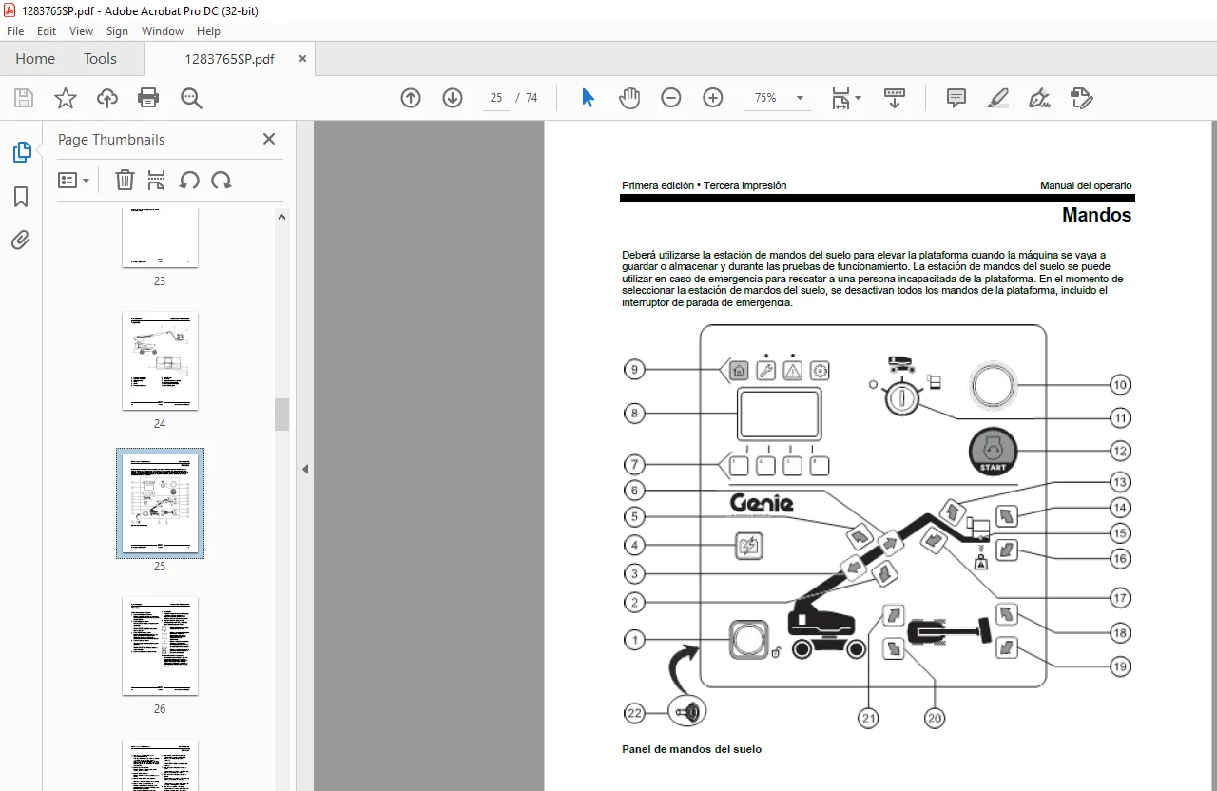Click the page number field showing 25
The width and height of the screenshot is (1217, 791).
(496, 98)
